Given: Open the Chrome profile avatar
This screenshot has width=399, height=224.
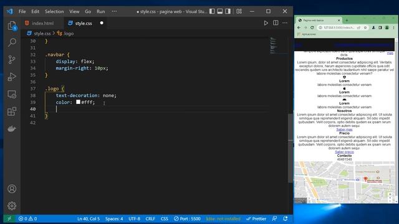Looking at the screenshot, I should 387,27.
